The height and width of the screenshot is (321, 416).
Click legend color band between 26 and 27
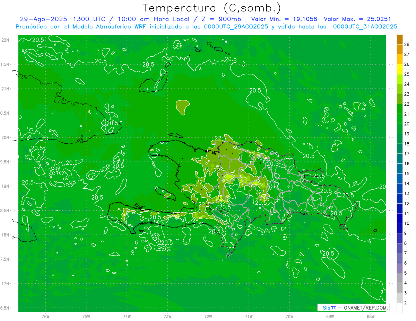(400, 59)
